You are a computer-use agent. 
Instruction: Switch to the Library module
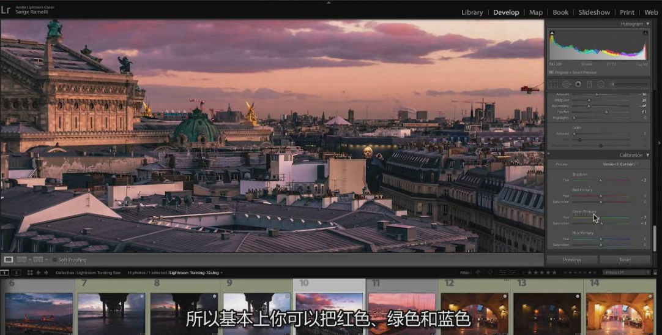pyautogui.click(x=472, y=12)
